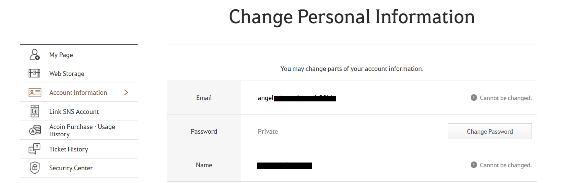The image size is (581, 183).
Task: Click the Account Information ID card icon
Action: pyautogui.click(x=35, y=92)
